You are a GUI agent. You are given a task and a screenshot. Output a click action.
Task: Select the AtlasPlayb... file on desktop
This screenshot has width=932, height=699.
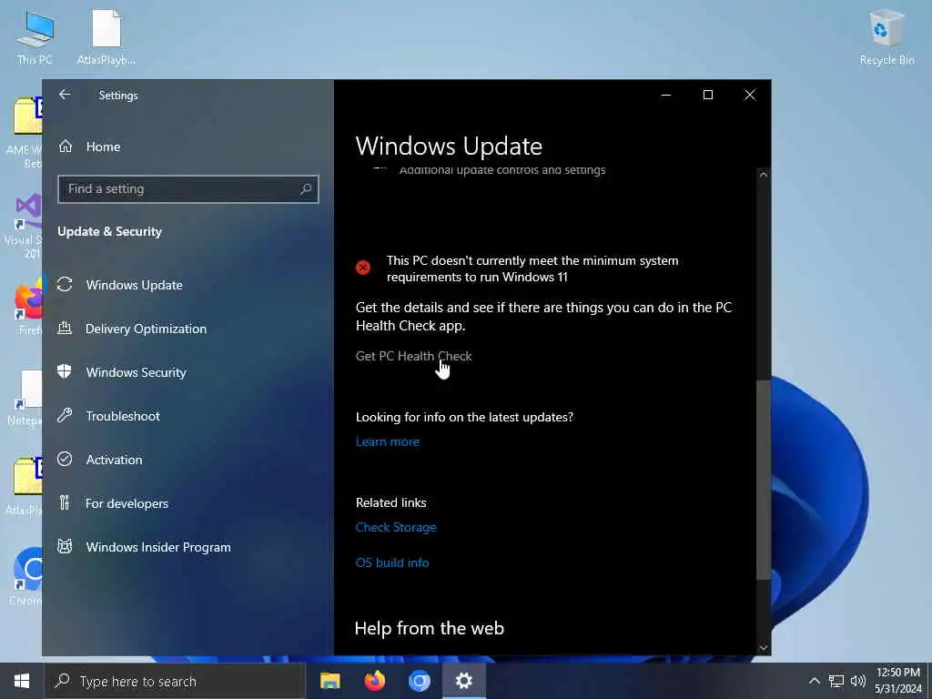pyautogui.click(x=106, y=37)
